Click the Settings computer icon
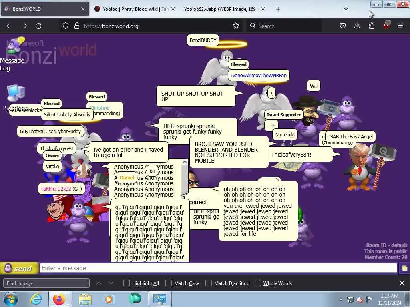Viewport: 410px width, 307px height. (16, 94)
